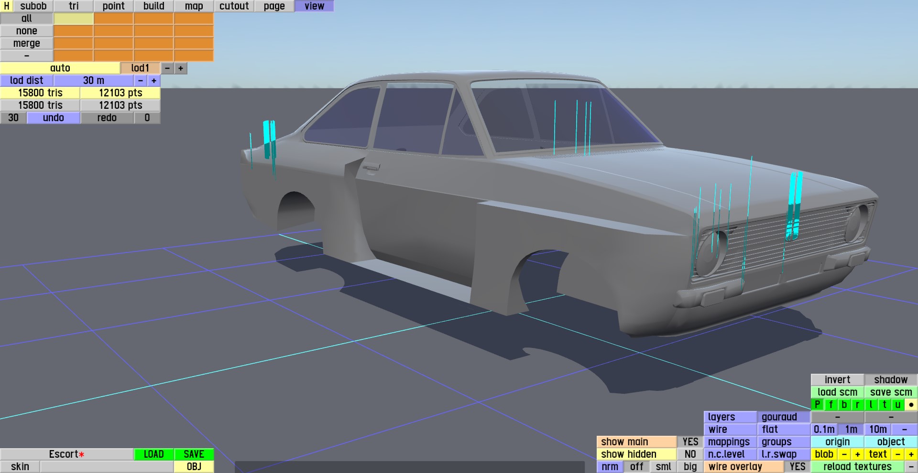Viewport: 918px width, 473px height.
Task: Select the view tab
Action: (x=315, y=6)
